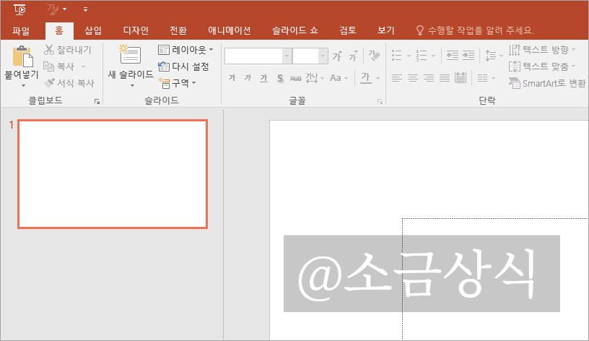Expand the font size dropdown arrow
The width and height of the screenshot is (589, 341).
pos(323,56)
